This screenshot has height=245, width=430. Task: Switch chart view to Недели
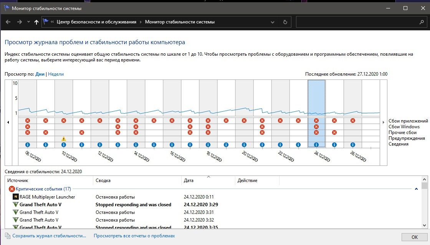tap(56, 74)
